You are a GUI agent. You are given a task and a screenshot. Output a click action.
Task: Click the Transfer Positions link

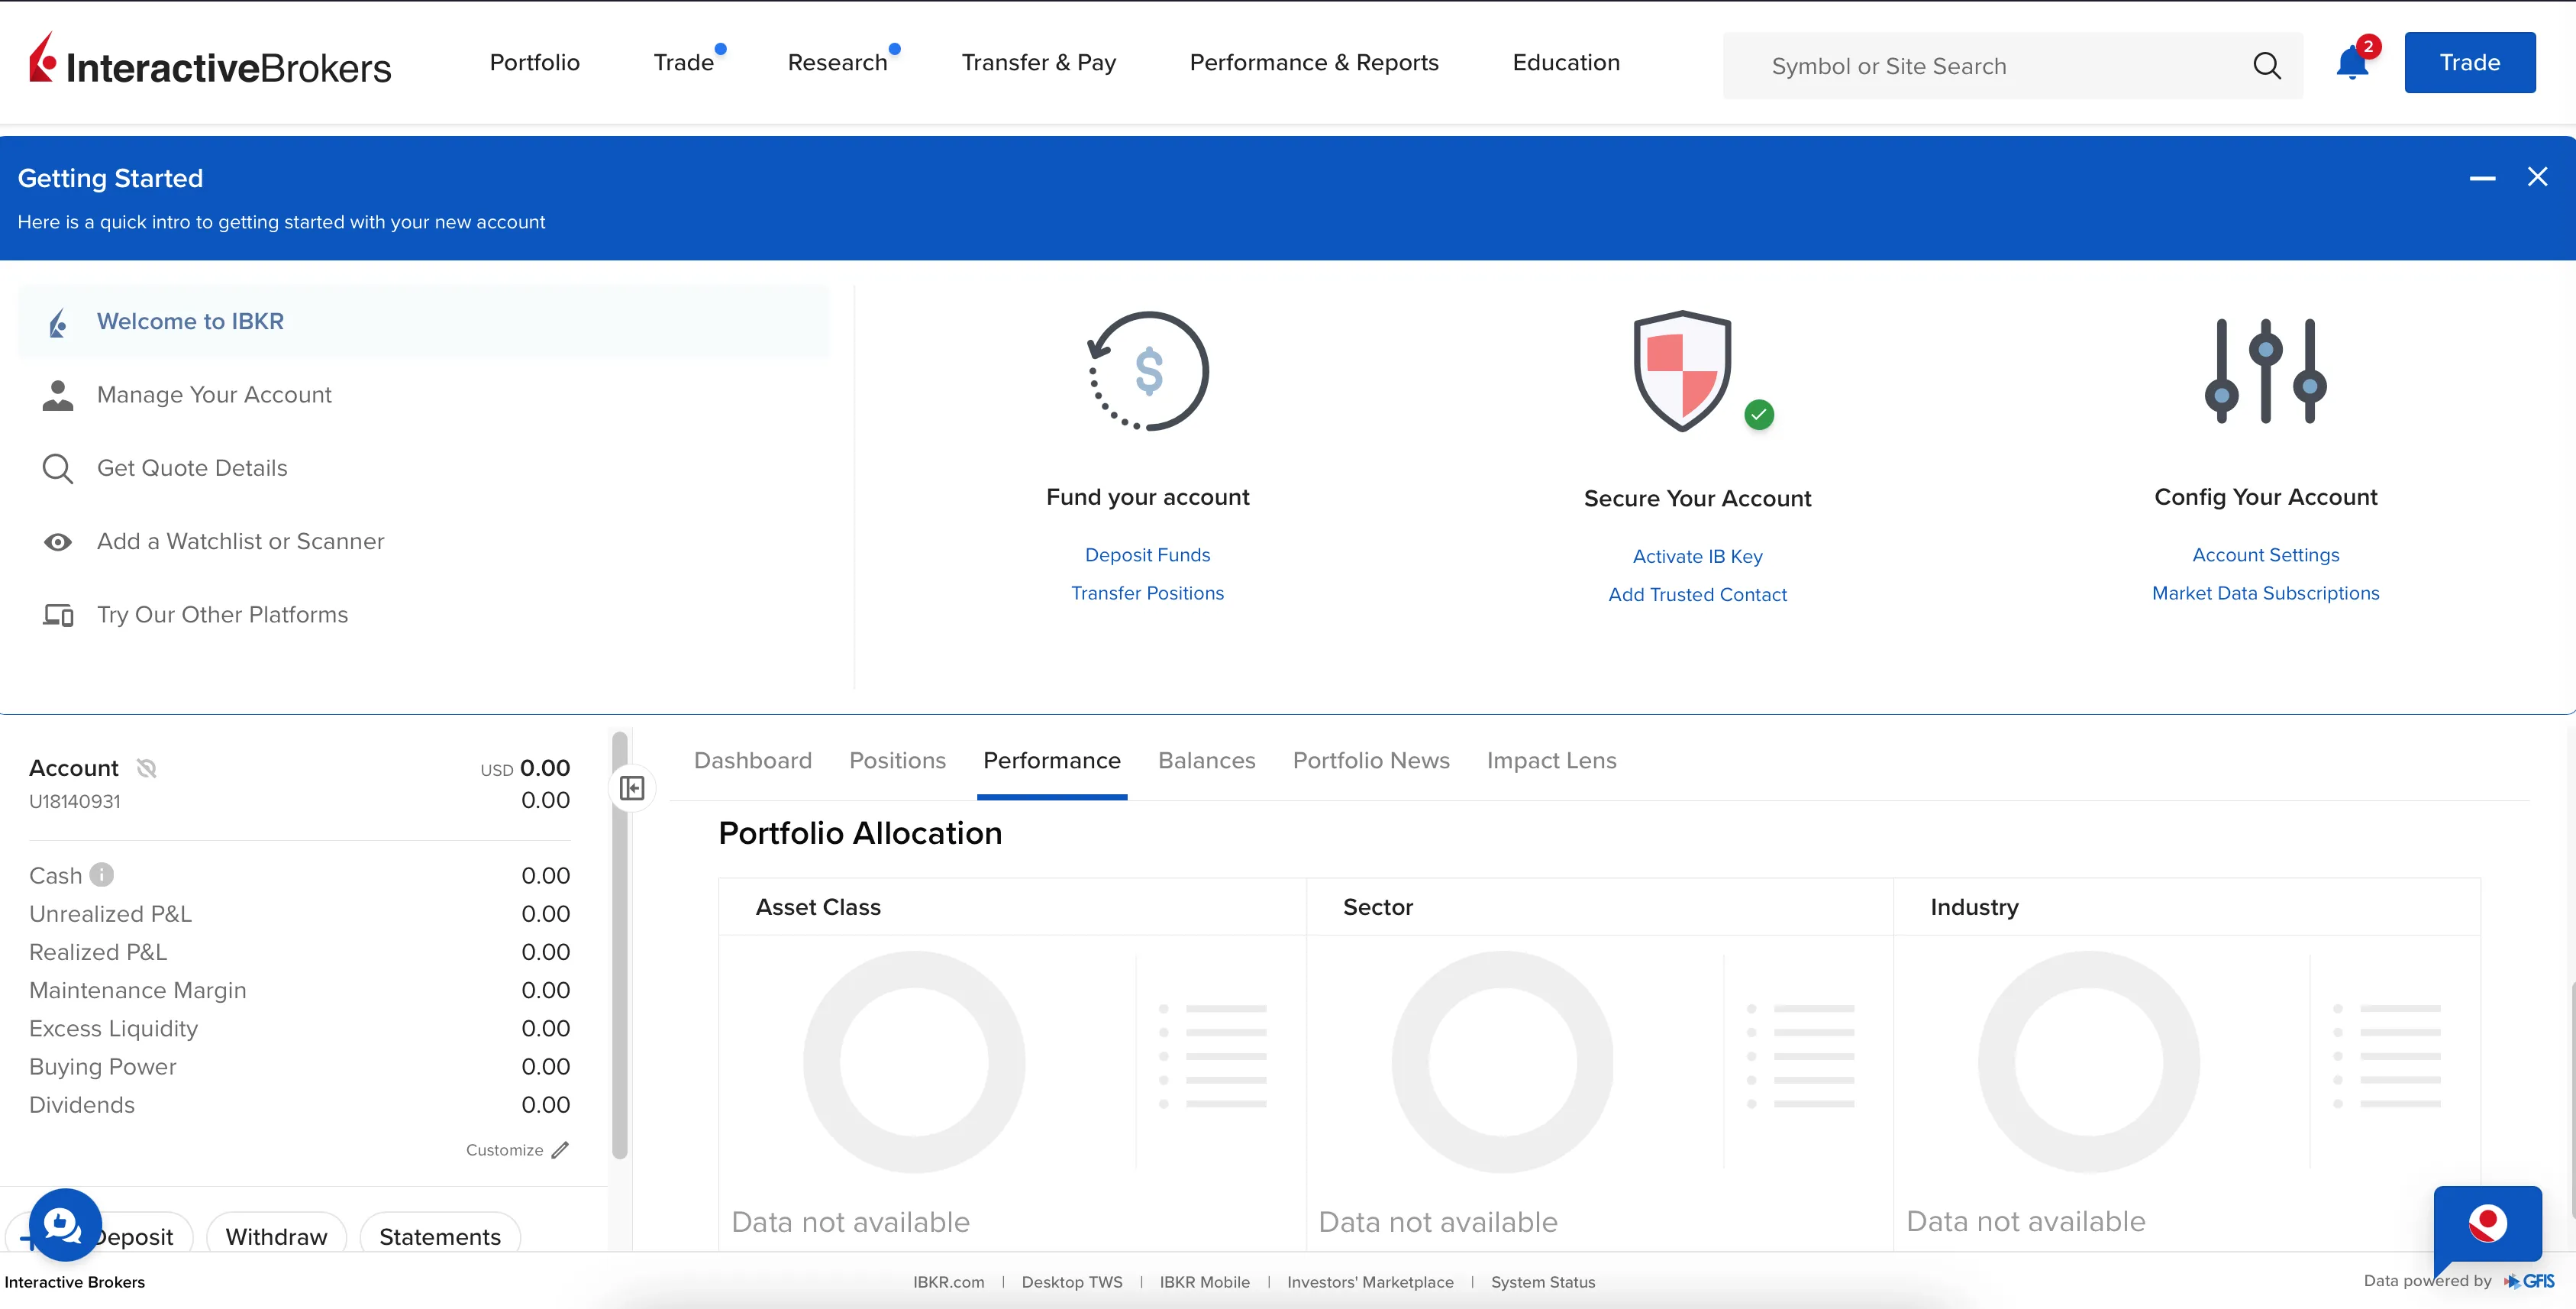tap(1148, 593)
